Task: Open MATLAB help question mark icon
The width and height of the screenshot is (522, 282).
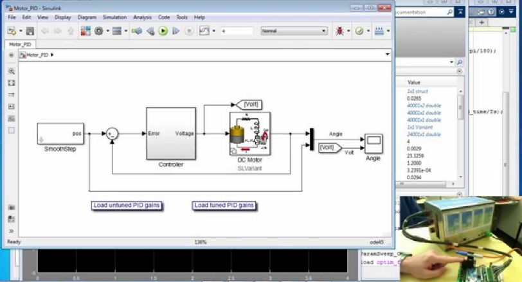Action: 491,12
